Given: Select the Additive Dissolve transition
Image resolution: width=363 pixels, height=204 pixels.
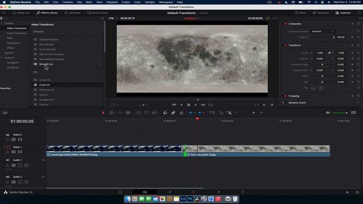Looking at the screenshot, I should pyautogui.click(x=49, y=40).
